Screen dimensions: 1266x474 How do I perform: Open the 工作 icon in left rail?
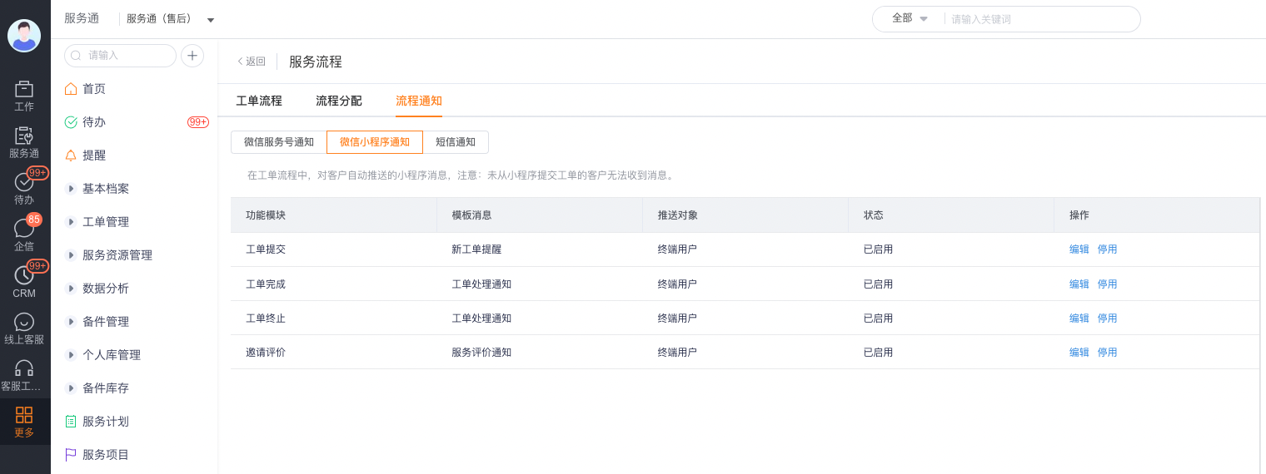(x=24, y=90)
